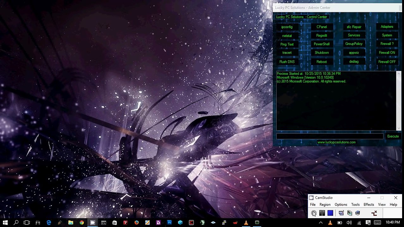Run sfc Repair
Screen dimensions: 404x227
point(354,27)
